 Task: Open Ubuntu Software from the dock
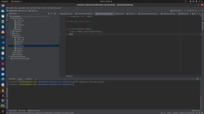click(x=3, y=32)
